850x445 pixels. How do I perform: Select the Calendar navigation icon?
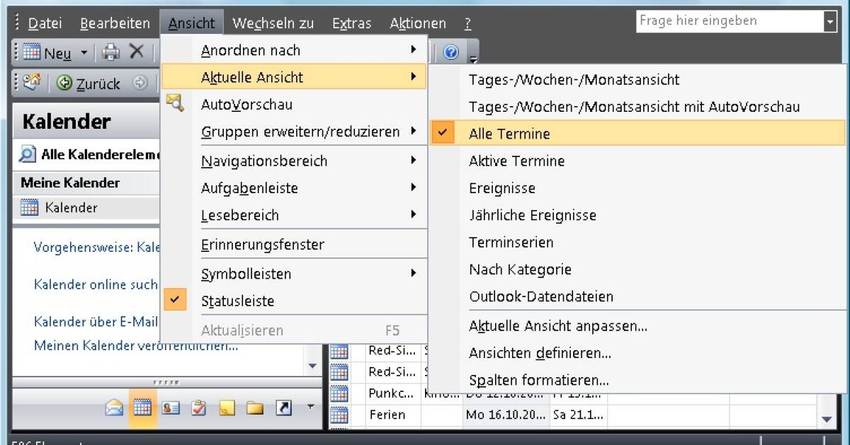point(142,408)
